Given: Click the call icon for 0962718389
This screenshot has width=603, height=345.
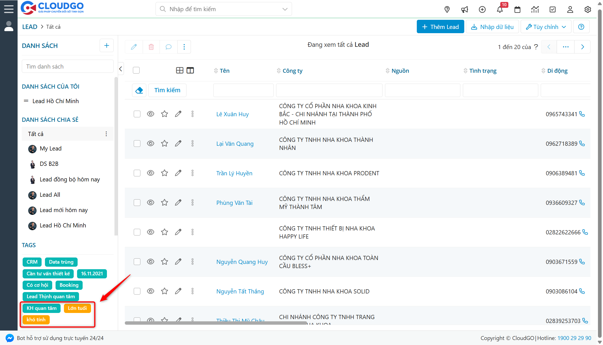Looking at the screenshot, I should click(x=582, y=144).
